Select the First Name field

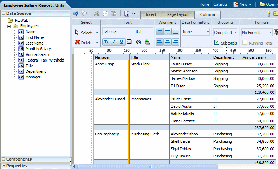point(34,37)
